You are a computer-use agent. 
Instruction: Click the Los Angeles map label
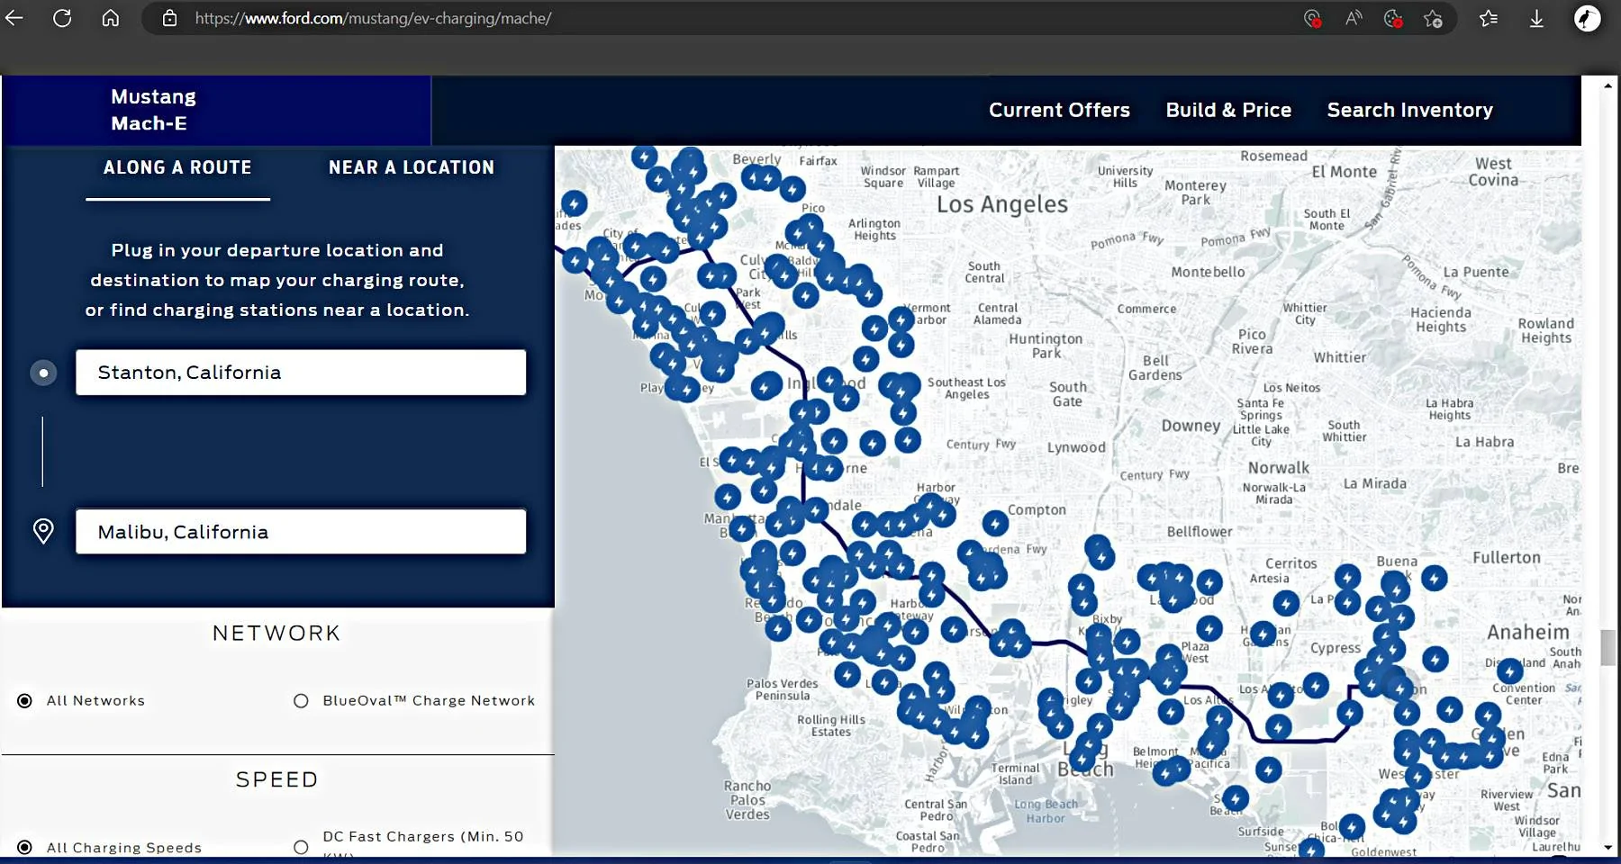click(x=1002, y=205)
